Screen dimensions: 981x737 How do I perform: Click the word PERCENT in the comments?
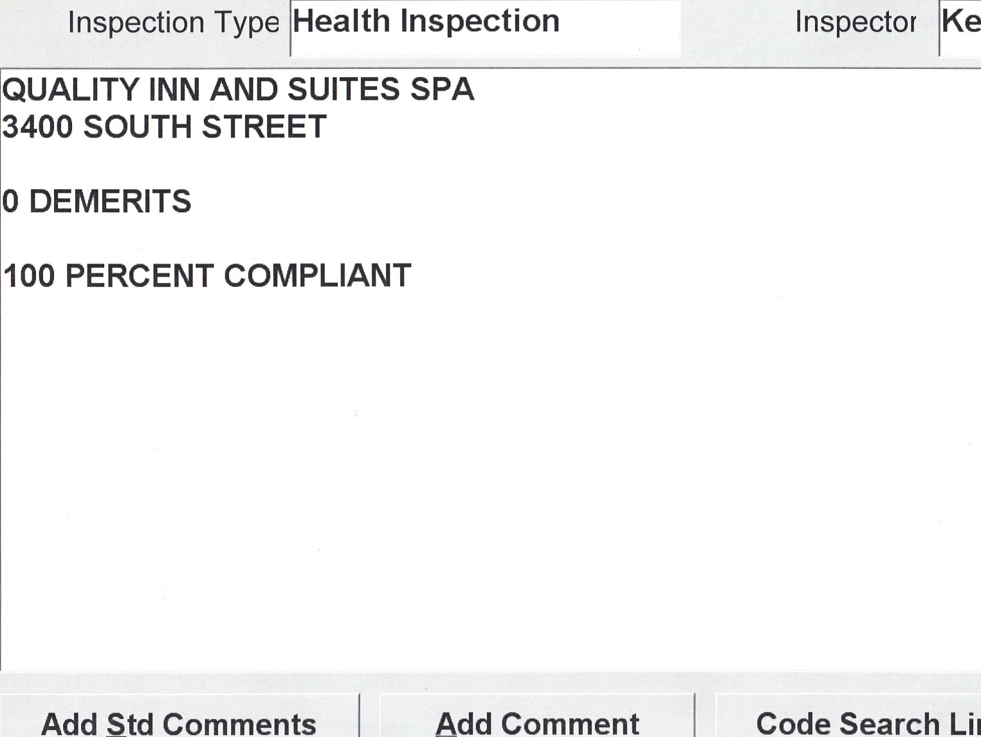(139, 276)
